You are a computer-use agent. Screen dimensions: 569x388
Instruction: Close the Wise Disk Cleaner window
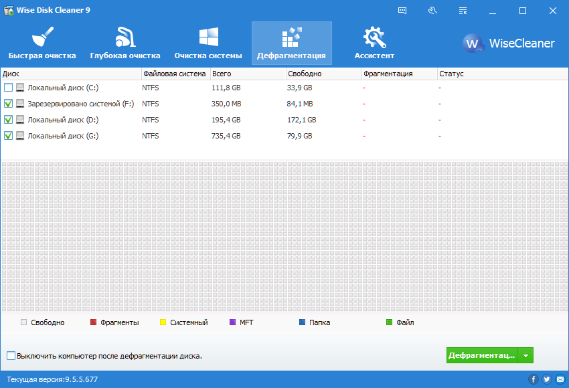pyautogui.click(x=553, y=11)
